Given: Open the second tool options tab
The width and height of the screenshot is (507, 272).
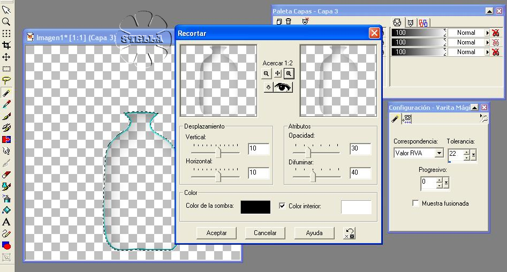Looking at the screenshot, I should pos(407,119).
